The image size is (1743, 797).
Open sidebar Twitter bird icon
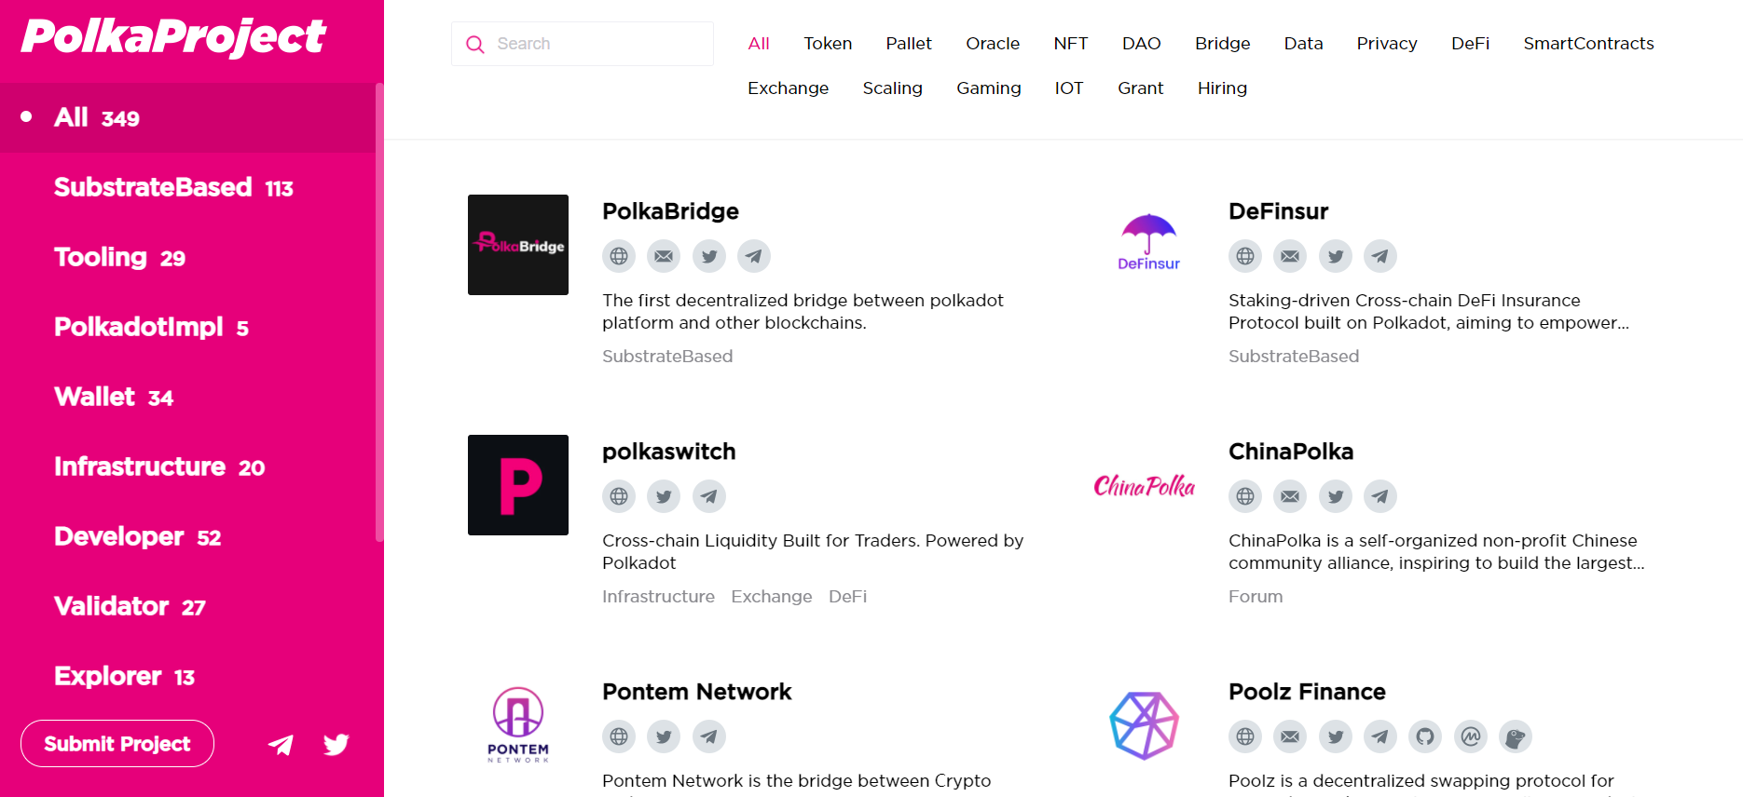(336, 744)
